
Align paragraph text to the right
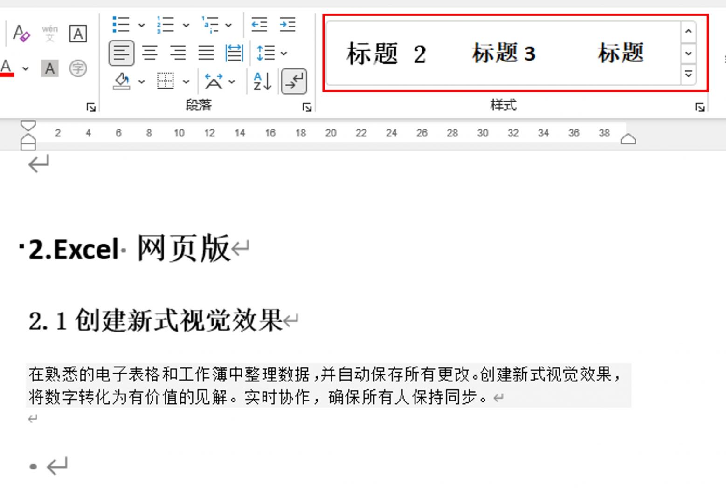(178, 53)
